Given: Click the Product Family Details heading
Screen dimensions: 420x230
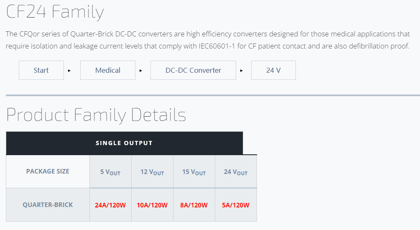Looking at the screenshot, I should pyautogui.click(x=96, y=115).
